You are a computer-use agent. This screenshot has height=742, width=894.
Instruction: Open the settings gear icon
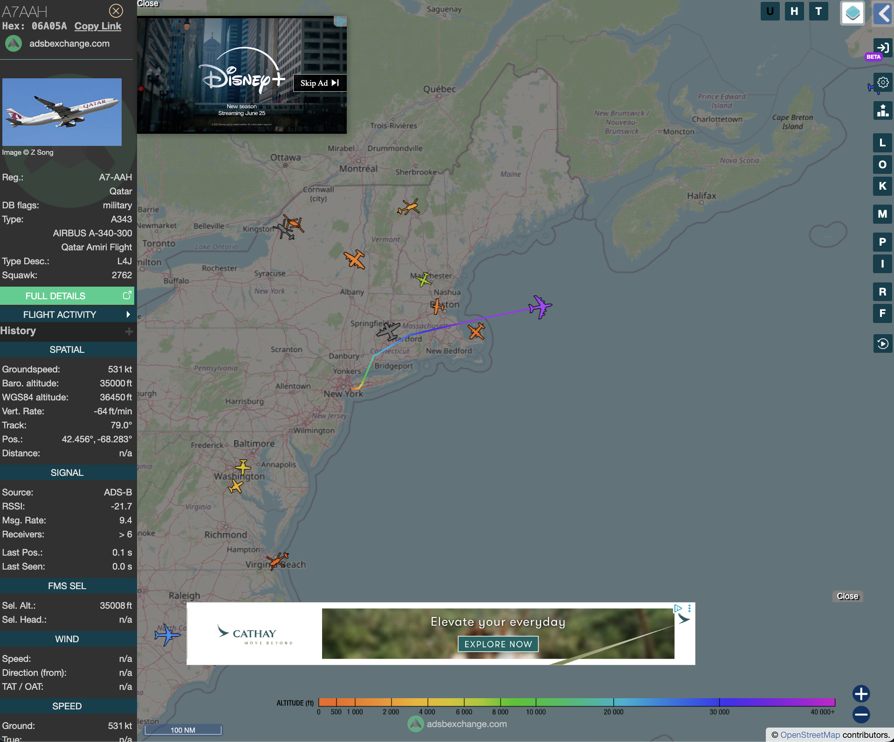point(883,82)
